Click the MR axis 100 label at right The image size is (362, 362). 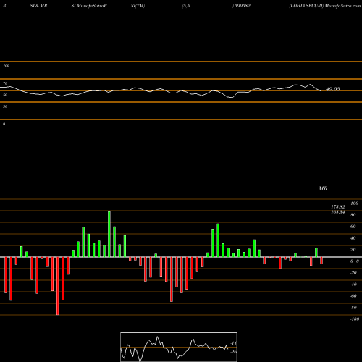354,203
